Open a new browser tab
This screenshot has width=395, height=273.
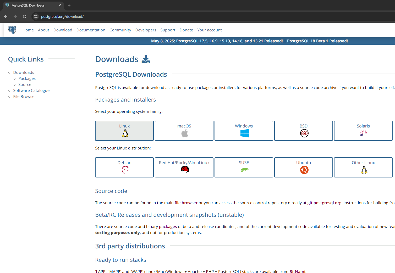click(69, 5)
